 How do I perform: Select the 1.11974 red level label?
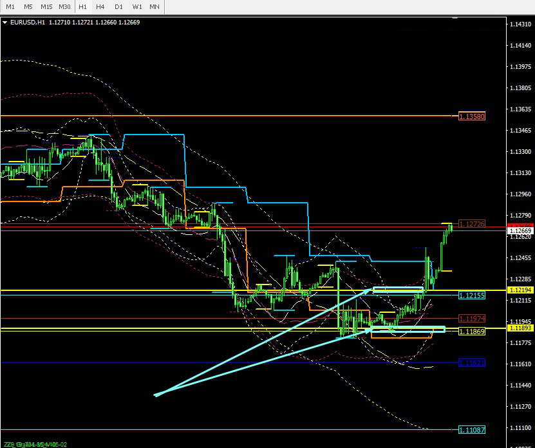click(472, 319)
